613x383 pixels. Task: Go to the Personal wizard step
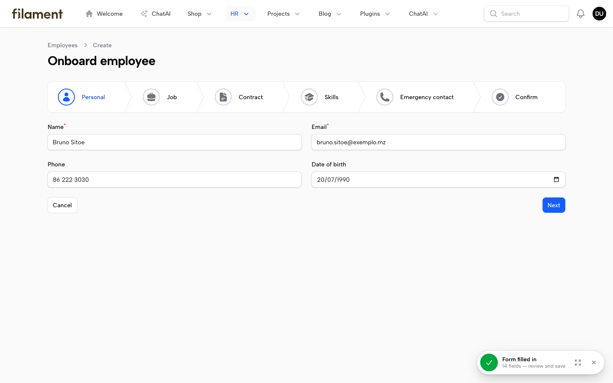pyautogui.click(x=86, y=97)
